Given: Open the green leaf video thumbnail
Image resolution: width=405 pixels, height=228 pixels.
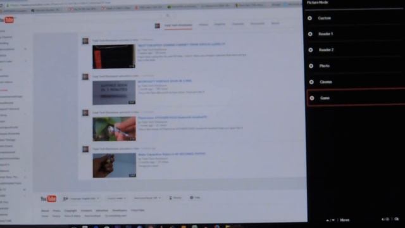Looking at the screenshot, I should (x=114, y=129).
